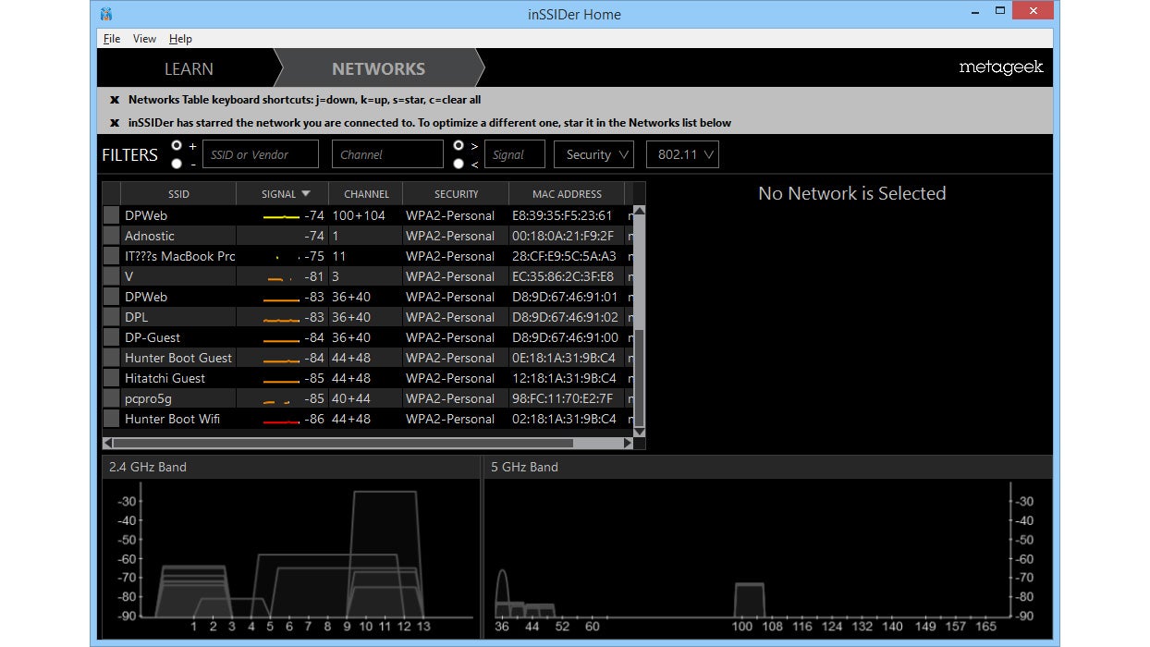Click the table's scroll up arrow
Viewport: 1150px width, 647px height.
639,212
